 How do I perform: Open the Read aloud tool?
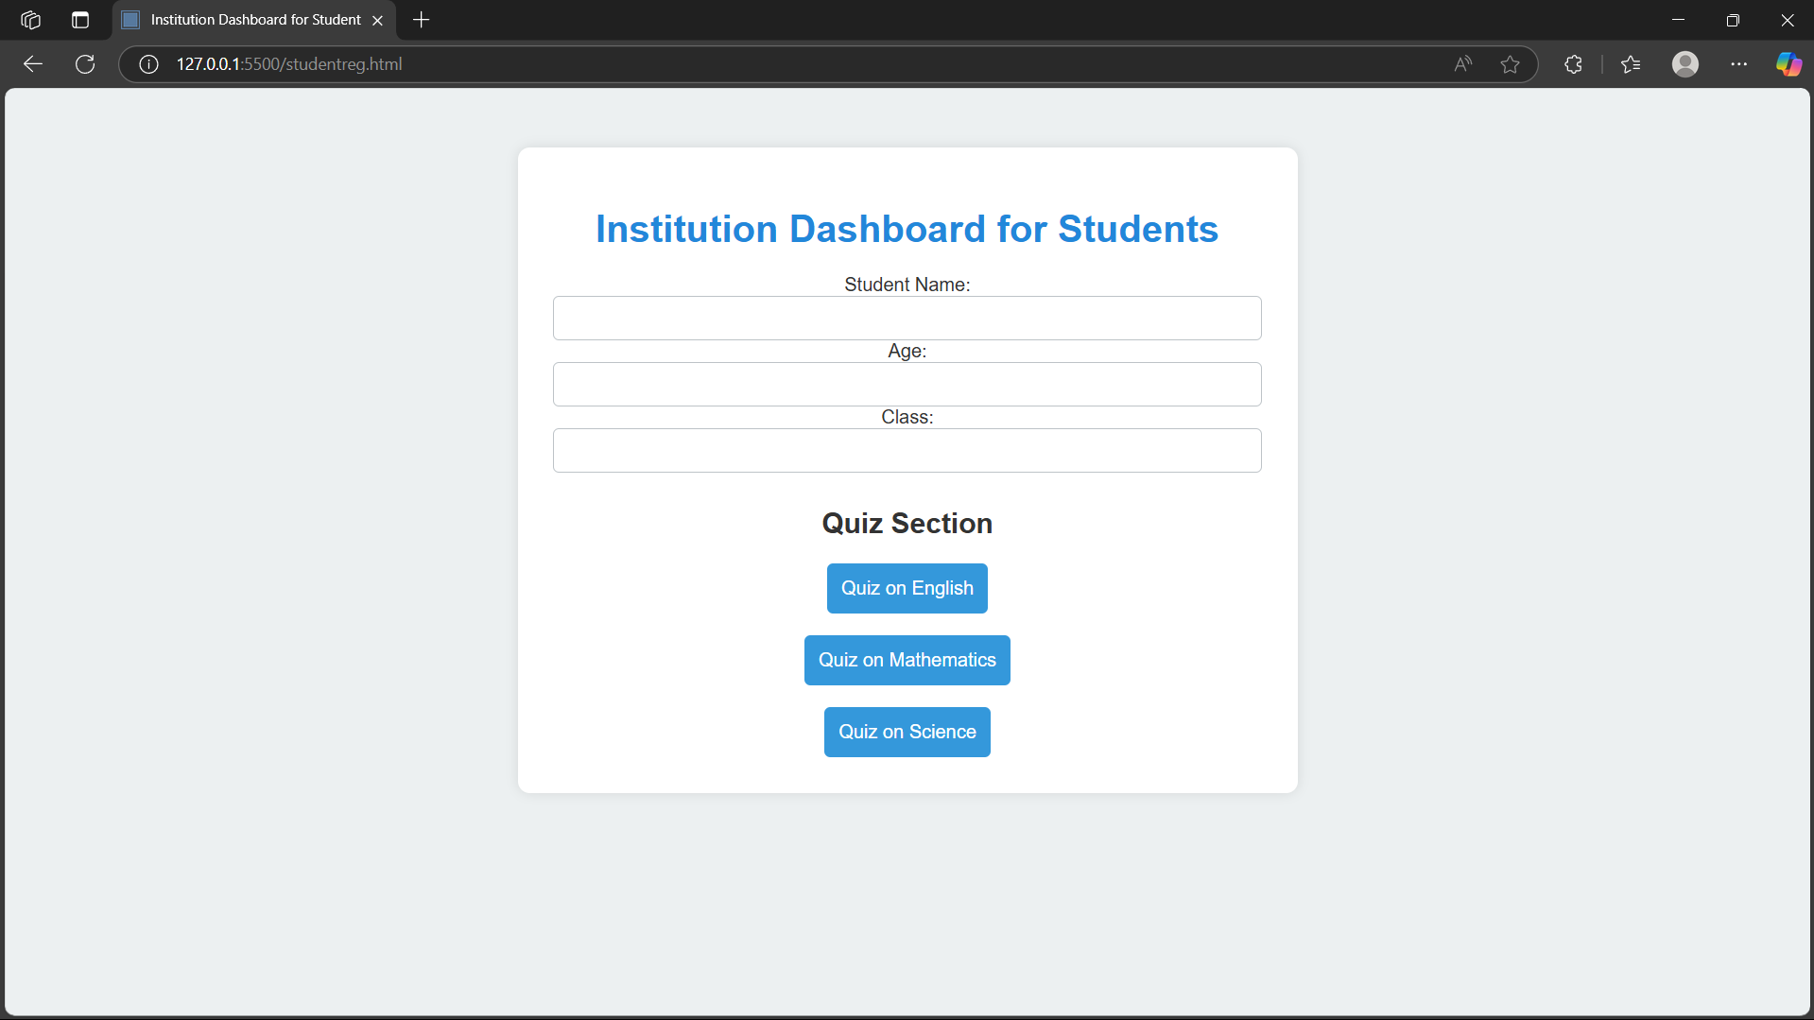pos(1462,64)
